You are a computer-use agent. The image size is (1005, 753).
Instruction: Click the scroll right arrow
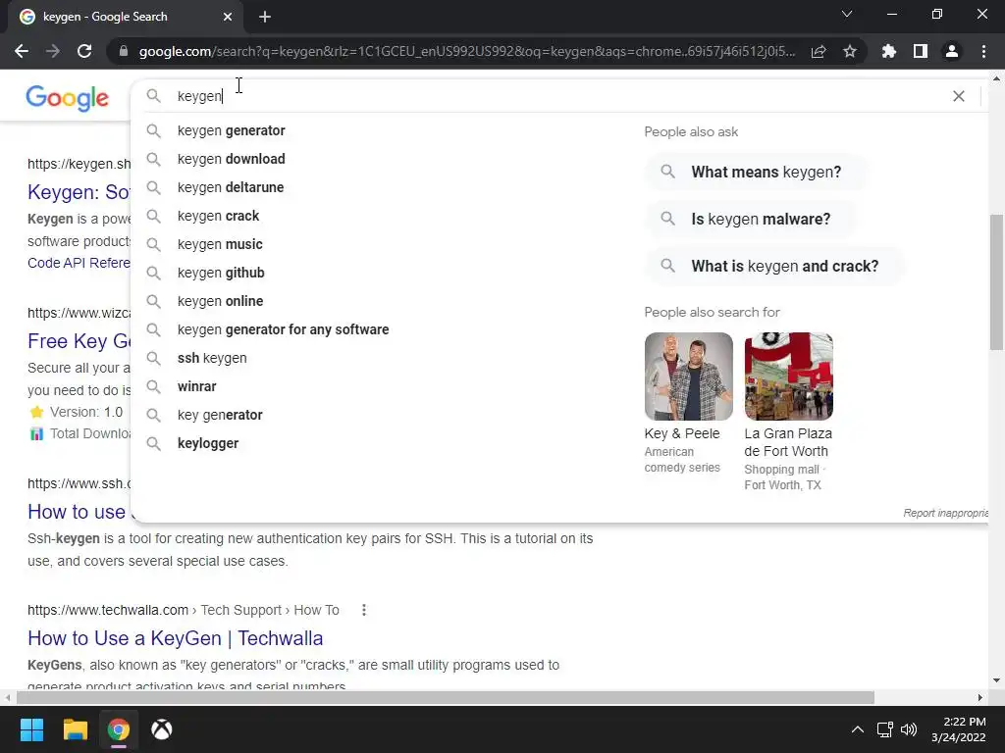pyautogui.click(x=980, y=697)
